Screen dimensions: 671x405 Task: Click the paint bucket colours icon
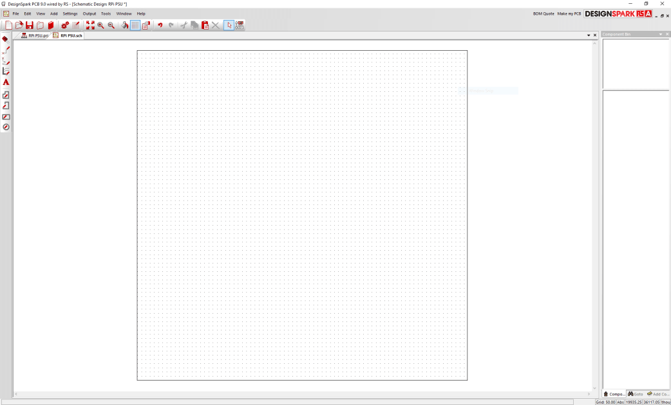click(124, 25)
